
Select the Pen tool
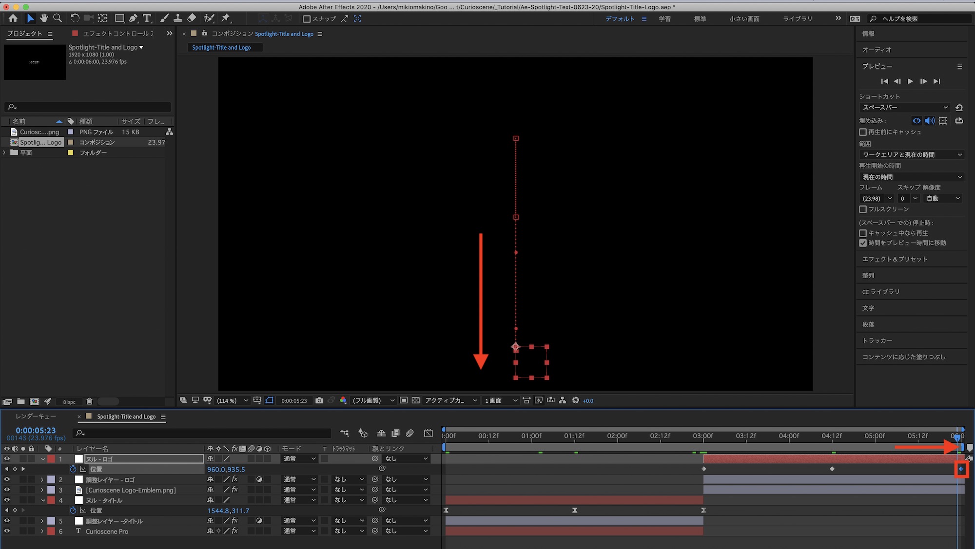[133, 18]
